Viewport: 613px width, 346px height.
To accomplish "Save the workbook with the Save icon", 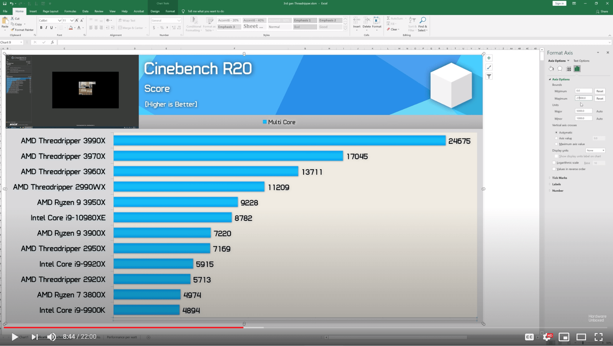I will (5, 3).
